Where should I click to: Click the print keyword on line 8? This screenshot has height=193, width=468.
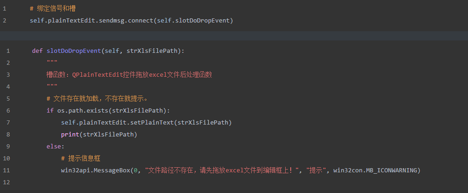[70, 135]
